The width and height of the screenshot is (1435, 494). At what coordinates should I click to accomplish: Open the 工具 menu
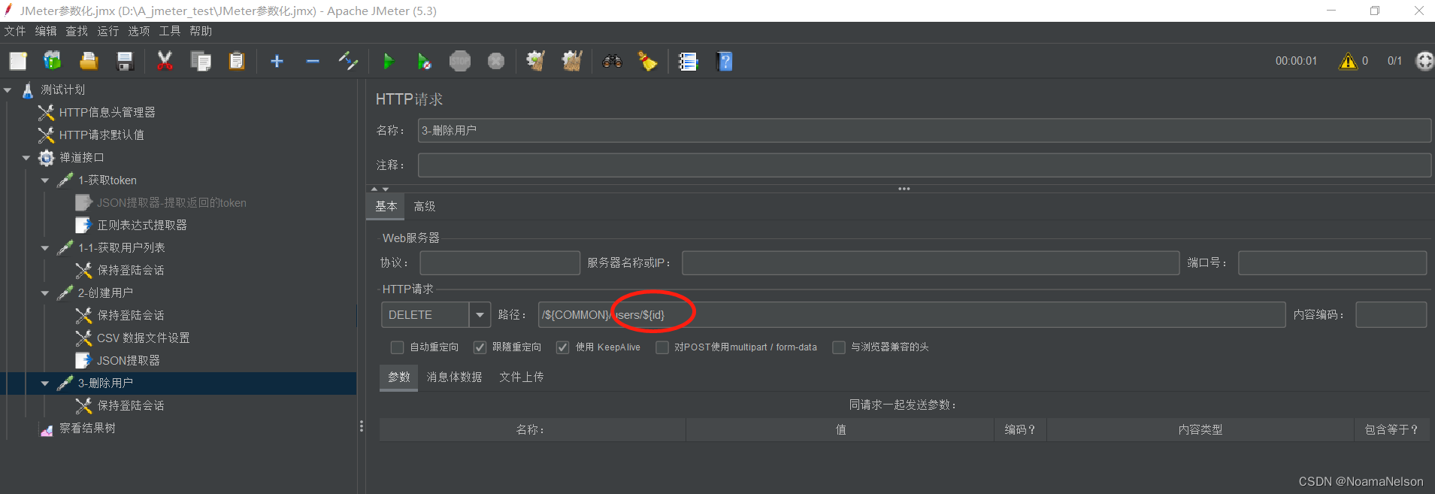click(x=170, y=31)
